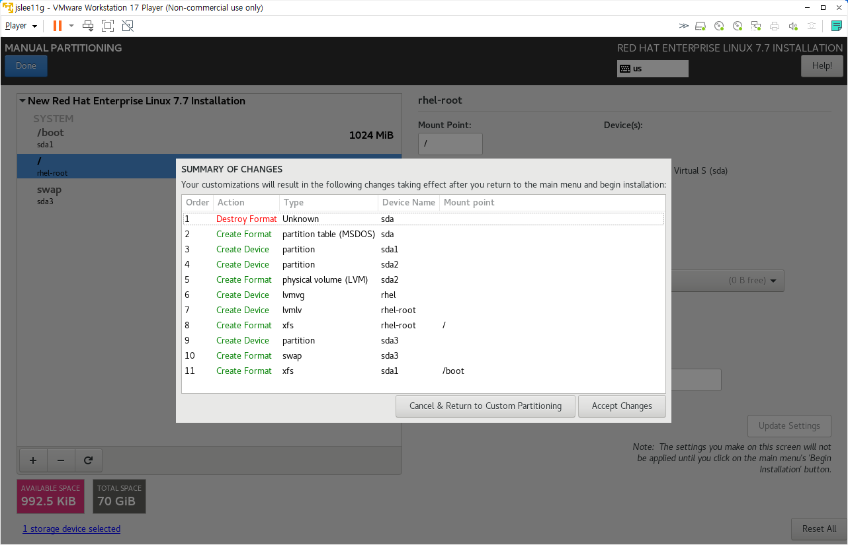Open the 1 storage device selected link
The height and width of the screenshot is (545, 848).
71,528
